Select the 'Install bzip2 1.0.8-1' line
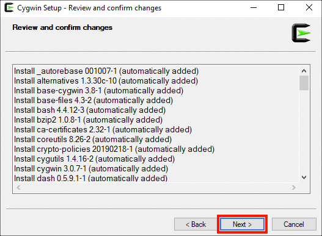This screenshot has width=322, height=236. coord(89,120)
